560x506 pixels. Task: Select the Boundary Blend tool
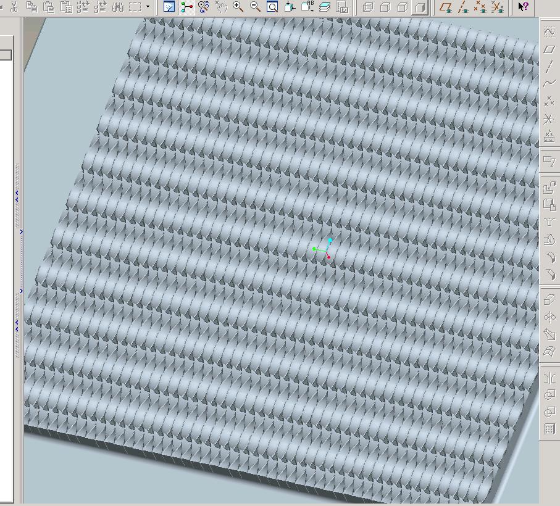550,352
